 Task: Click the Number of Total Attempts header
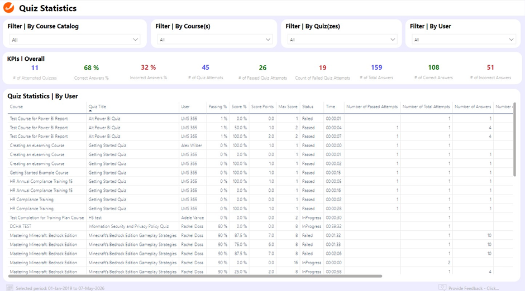click(426, 106)
